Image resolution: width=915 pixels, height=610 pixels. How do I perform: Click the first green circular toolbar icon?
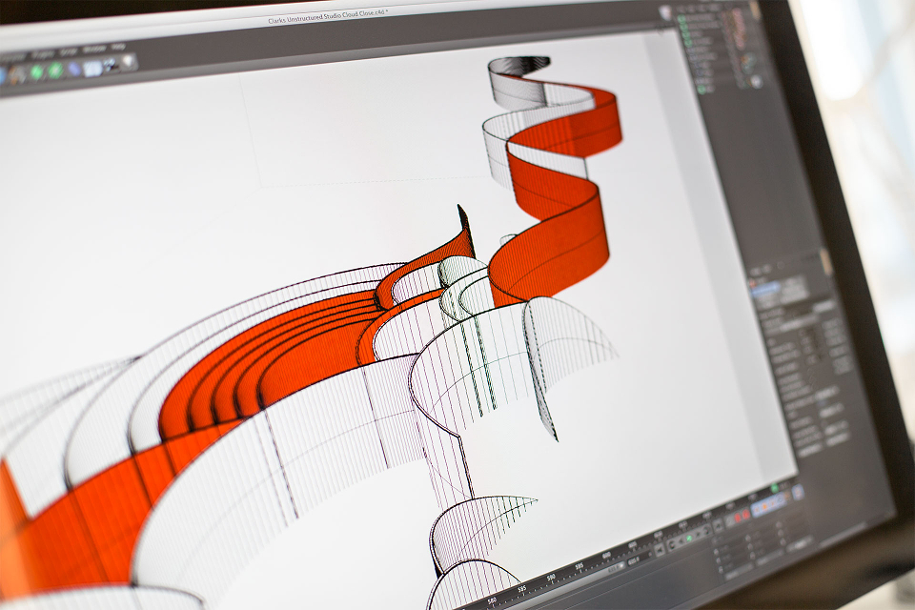(37, 71)
